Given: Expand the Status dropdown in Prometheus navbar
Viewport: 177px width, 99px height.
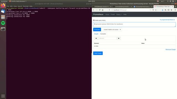Looking at the screenshot, I should [x=119, y=14].
